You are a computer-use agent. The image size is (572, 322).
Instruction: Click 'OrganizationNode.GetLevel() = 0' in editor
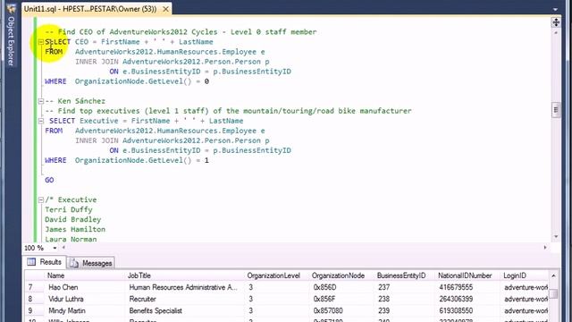point(142,81)
